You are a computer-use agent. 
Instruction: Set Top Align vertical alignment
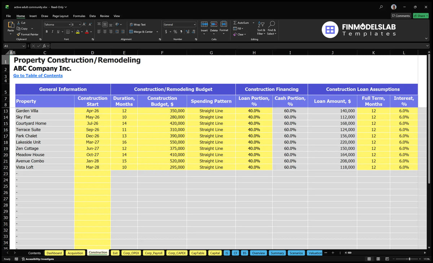(x=99, y=25)
